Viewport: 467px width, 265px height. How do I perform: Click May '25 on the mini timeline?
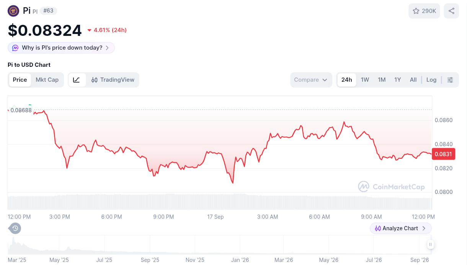point(59,260)
